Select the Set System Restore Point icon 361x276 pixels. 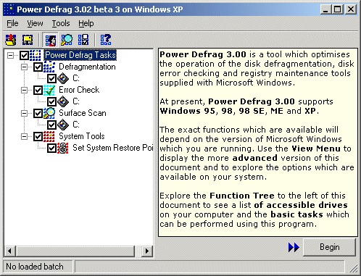tap(63, 148)
